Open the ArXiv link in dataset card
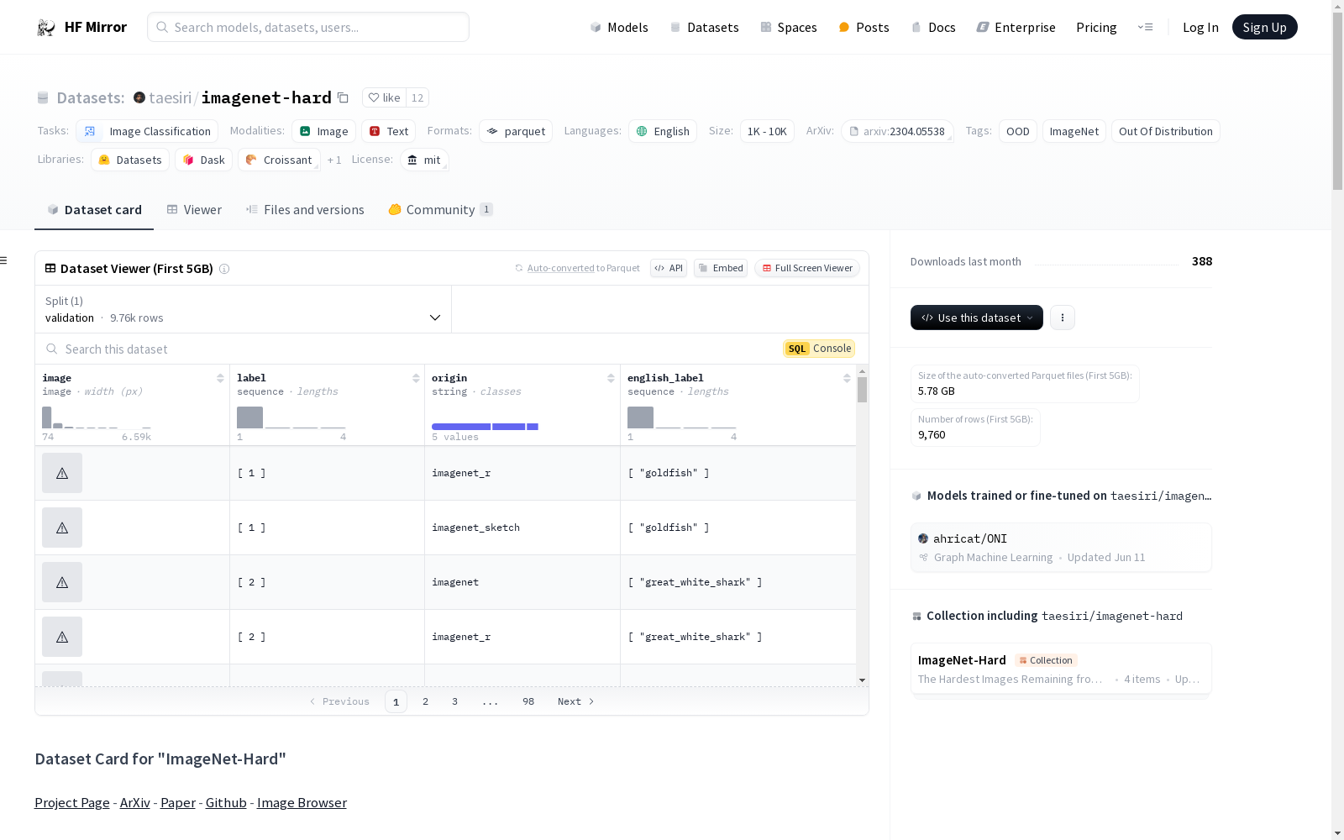The image size is (1344, 840). 135,803
